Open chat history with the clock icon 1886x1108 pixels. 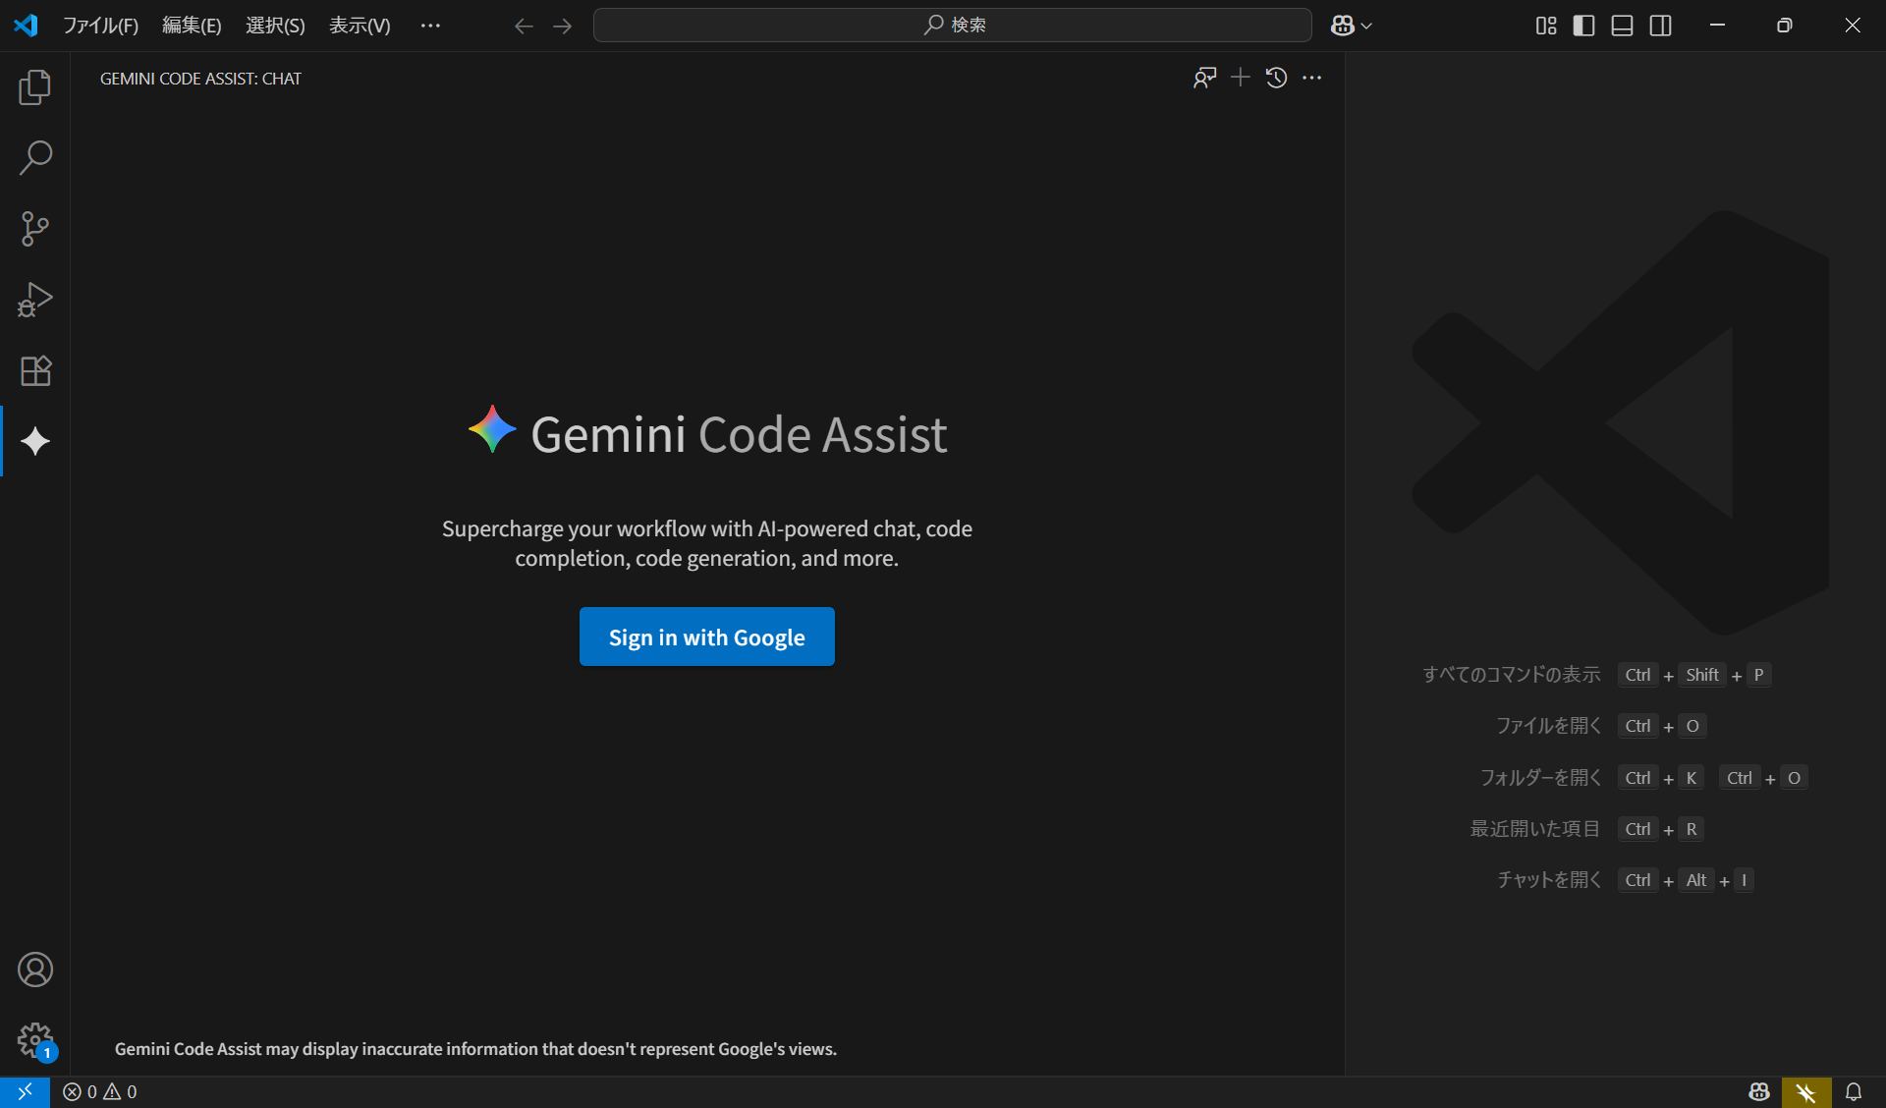[1276, 78]
